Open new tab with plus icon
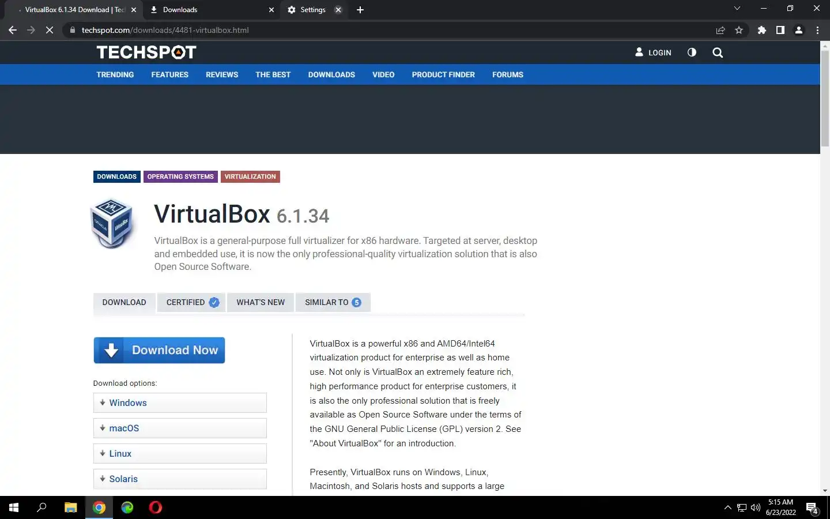 (x=360, y=10)
